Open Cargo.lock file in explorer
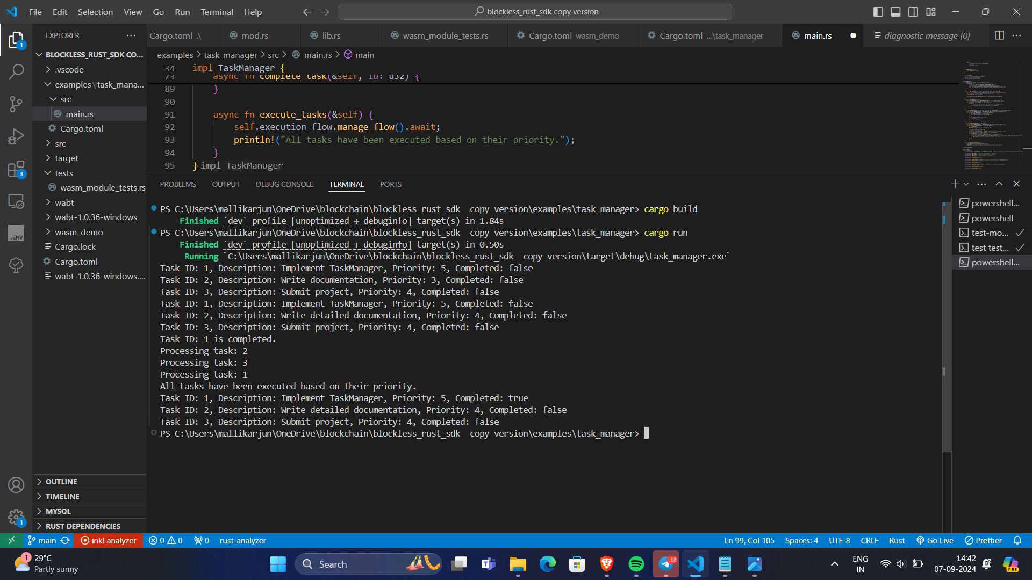The image size is (1032, 580). [89, 247]
